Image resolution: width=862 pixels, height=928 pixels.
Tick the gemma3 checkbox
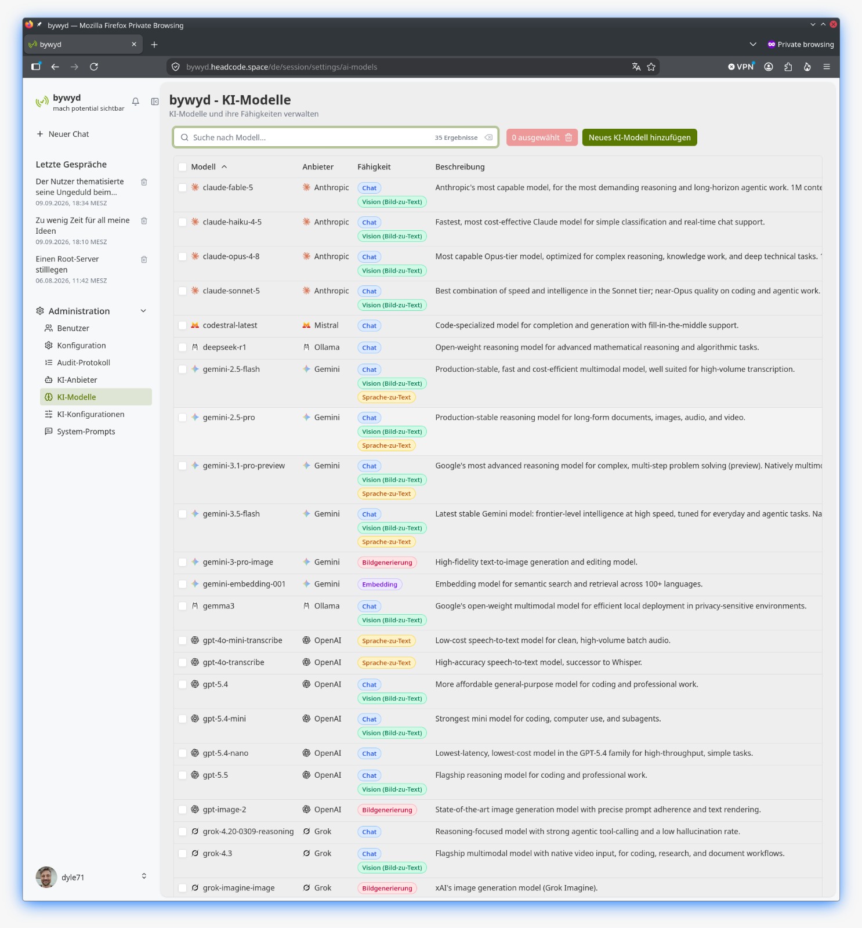[183, 607]
